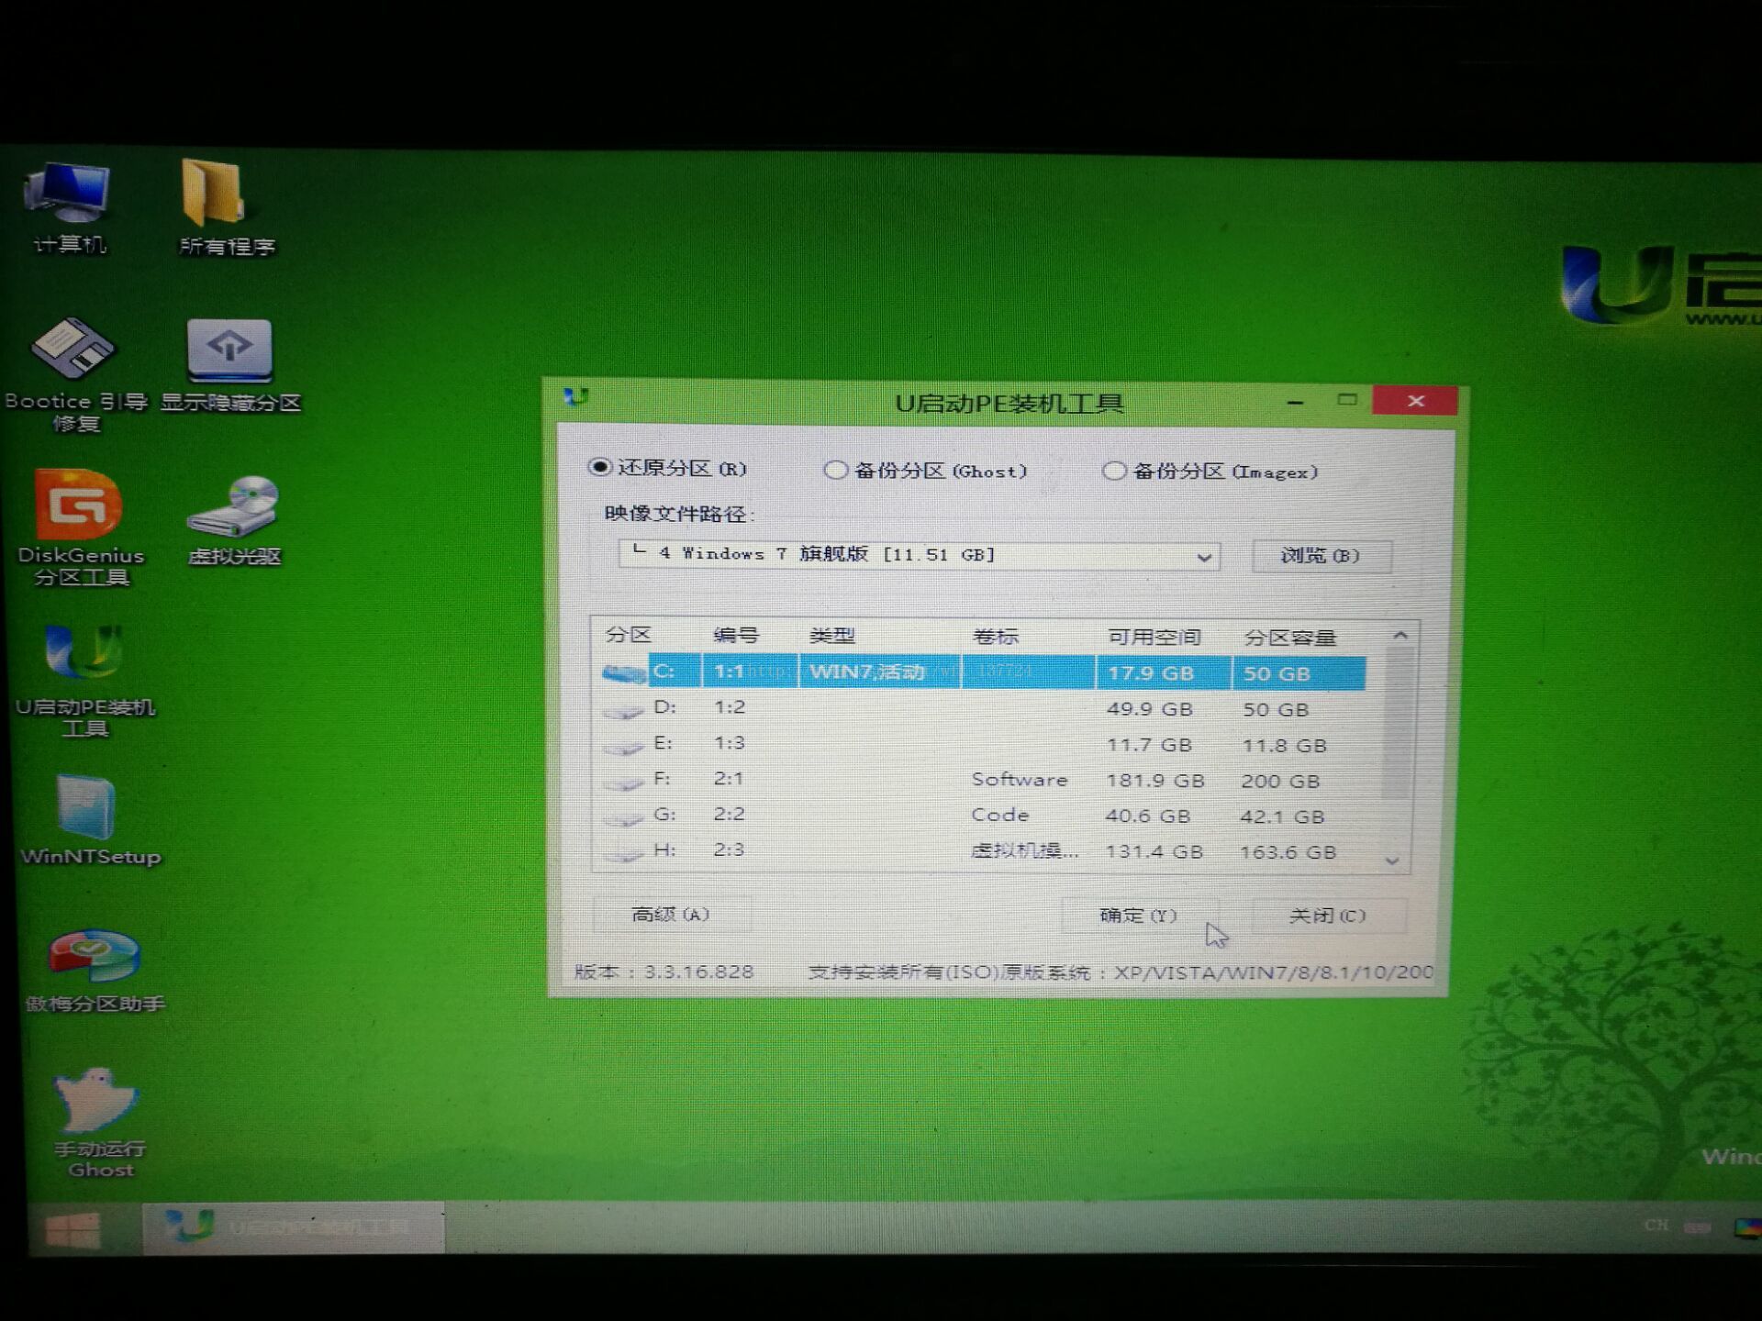Click the 虚拟机操... volume label cell
This screenshot has width=1762, height=1321.
pyautogui.click(x=1024, y=850)
